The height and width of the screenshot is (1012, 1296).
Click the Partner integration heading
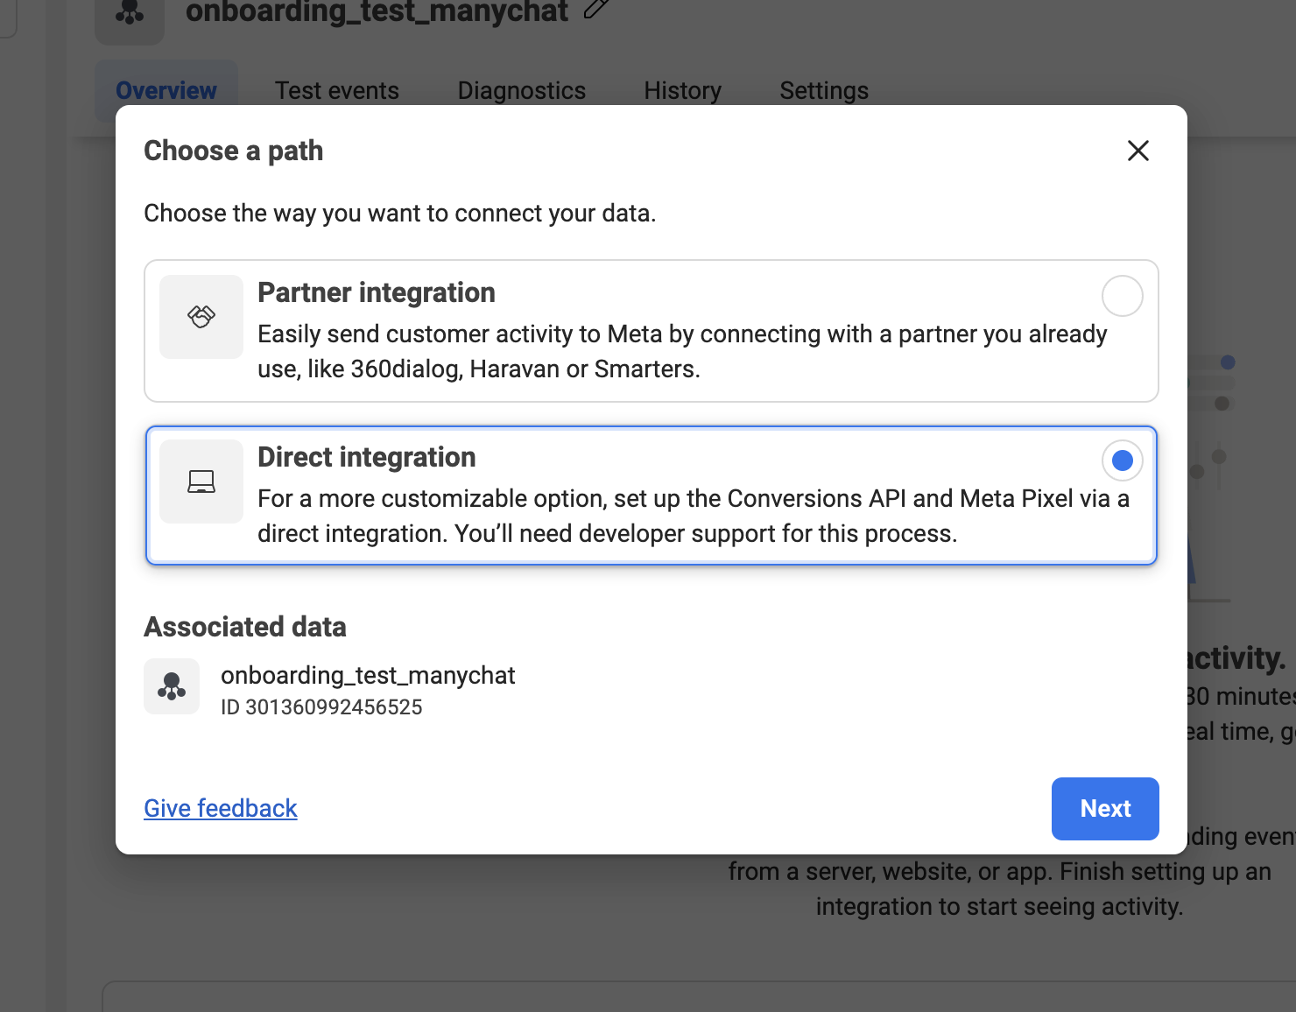click(377, 292)
